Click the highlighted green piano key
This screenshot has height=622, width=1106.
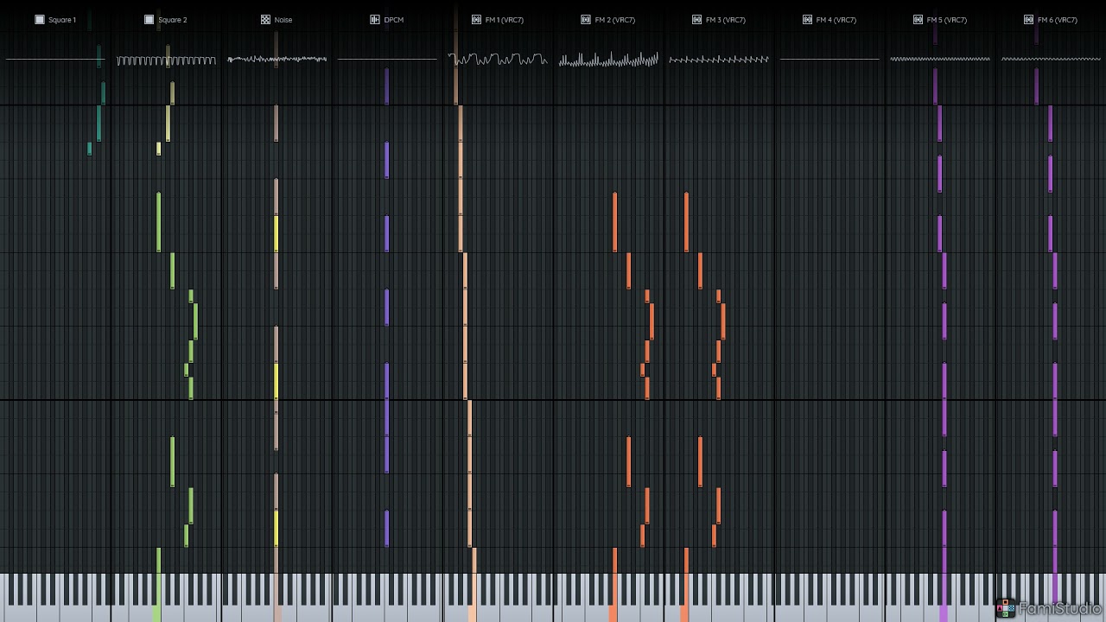(157, 596)
